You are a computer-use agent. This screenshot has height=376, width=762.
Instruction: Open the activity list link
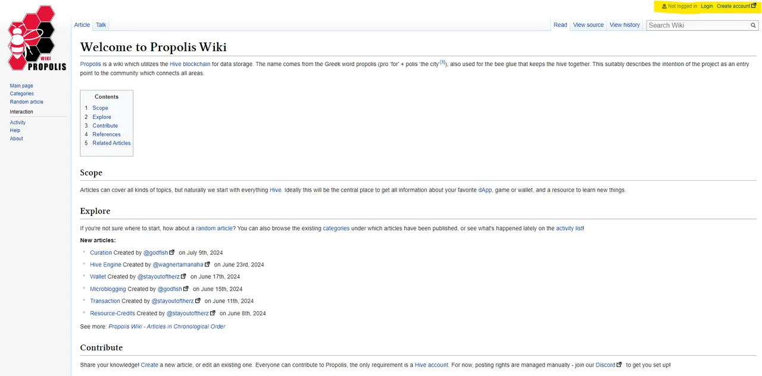[569, 228]
